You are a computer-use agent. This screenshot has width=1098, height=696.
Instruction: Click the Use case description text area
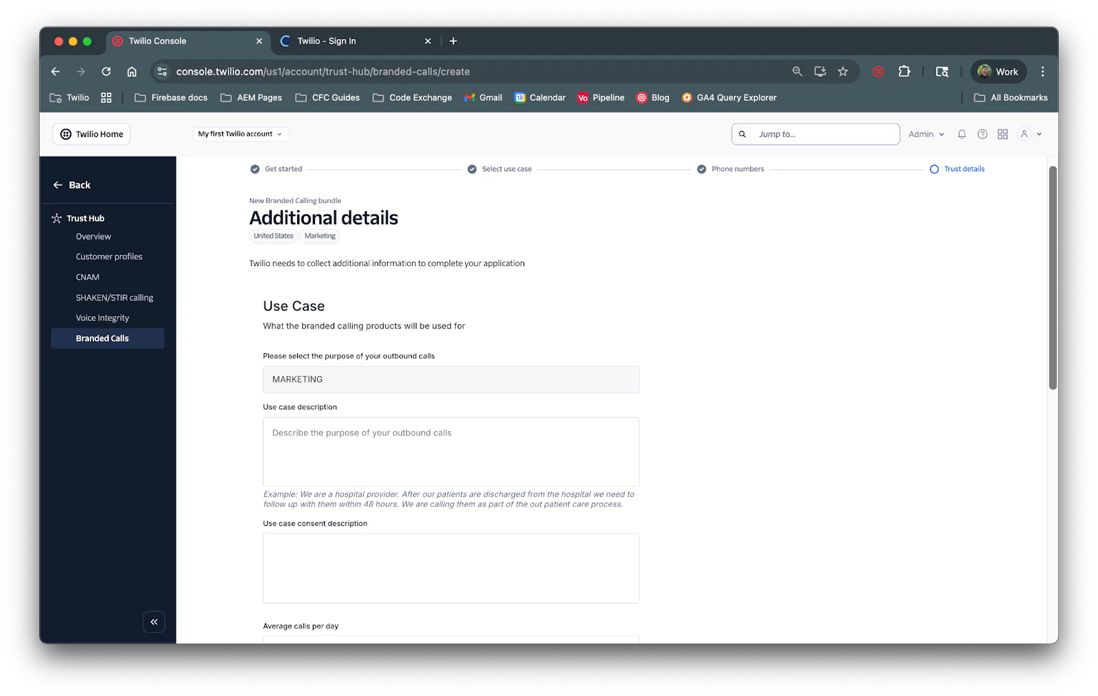(451, 451)
